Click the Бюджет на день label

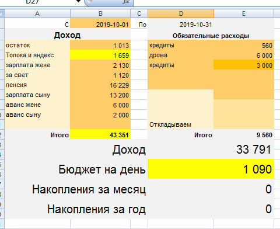coord(102,169)
